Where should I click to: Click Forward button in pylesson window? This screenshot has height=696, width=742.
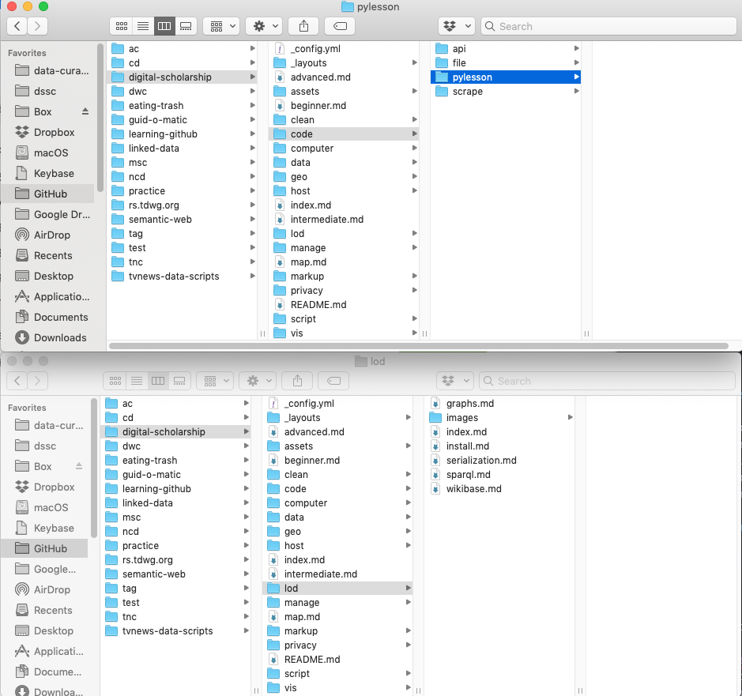pos(37,26)
